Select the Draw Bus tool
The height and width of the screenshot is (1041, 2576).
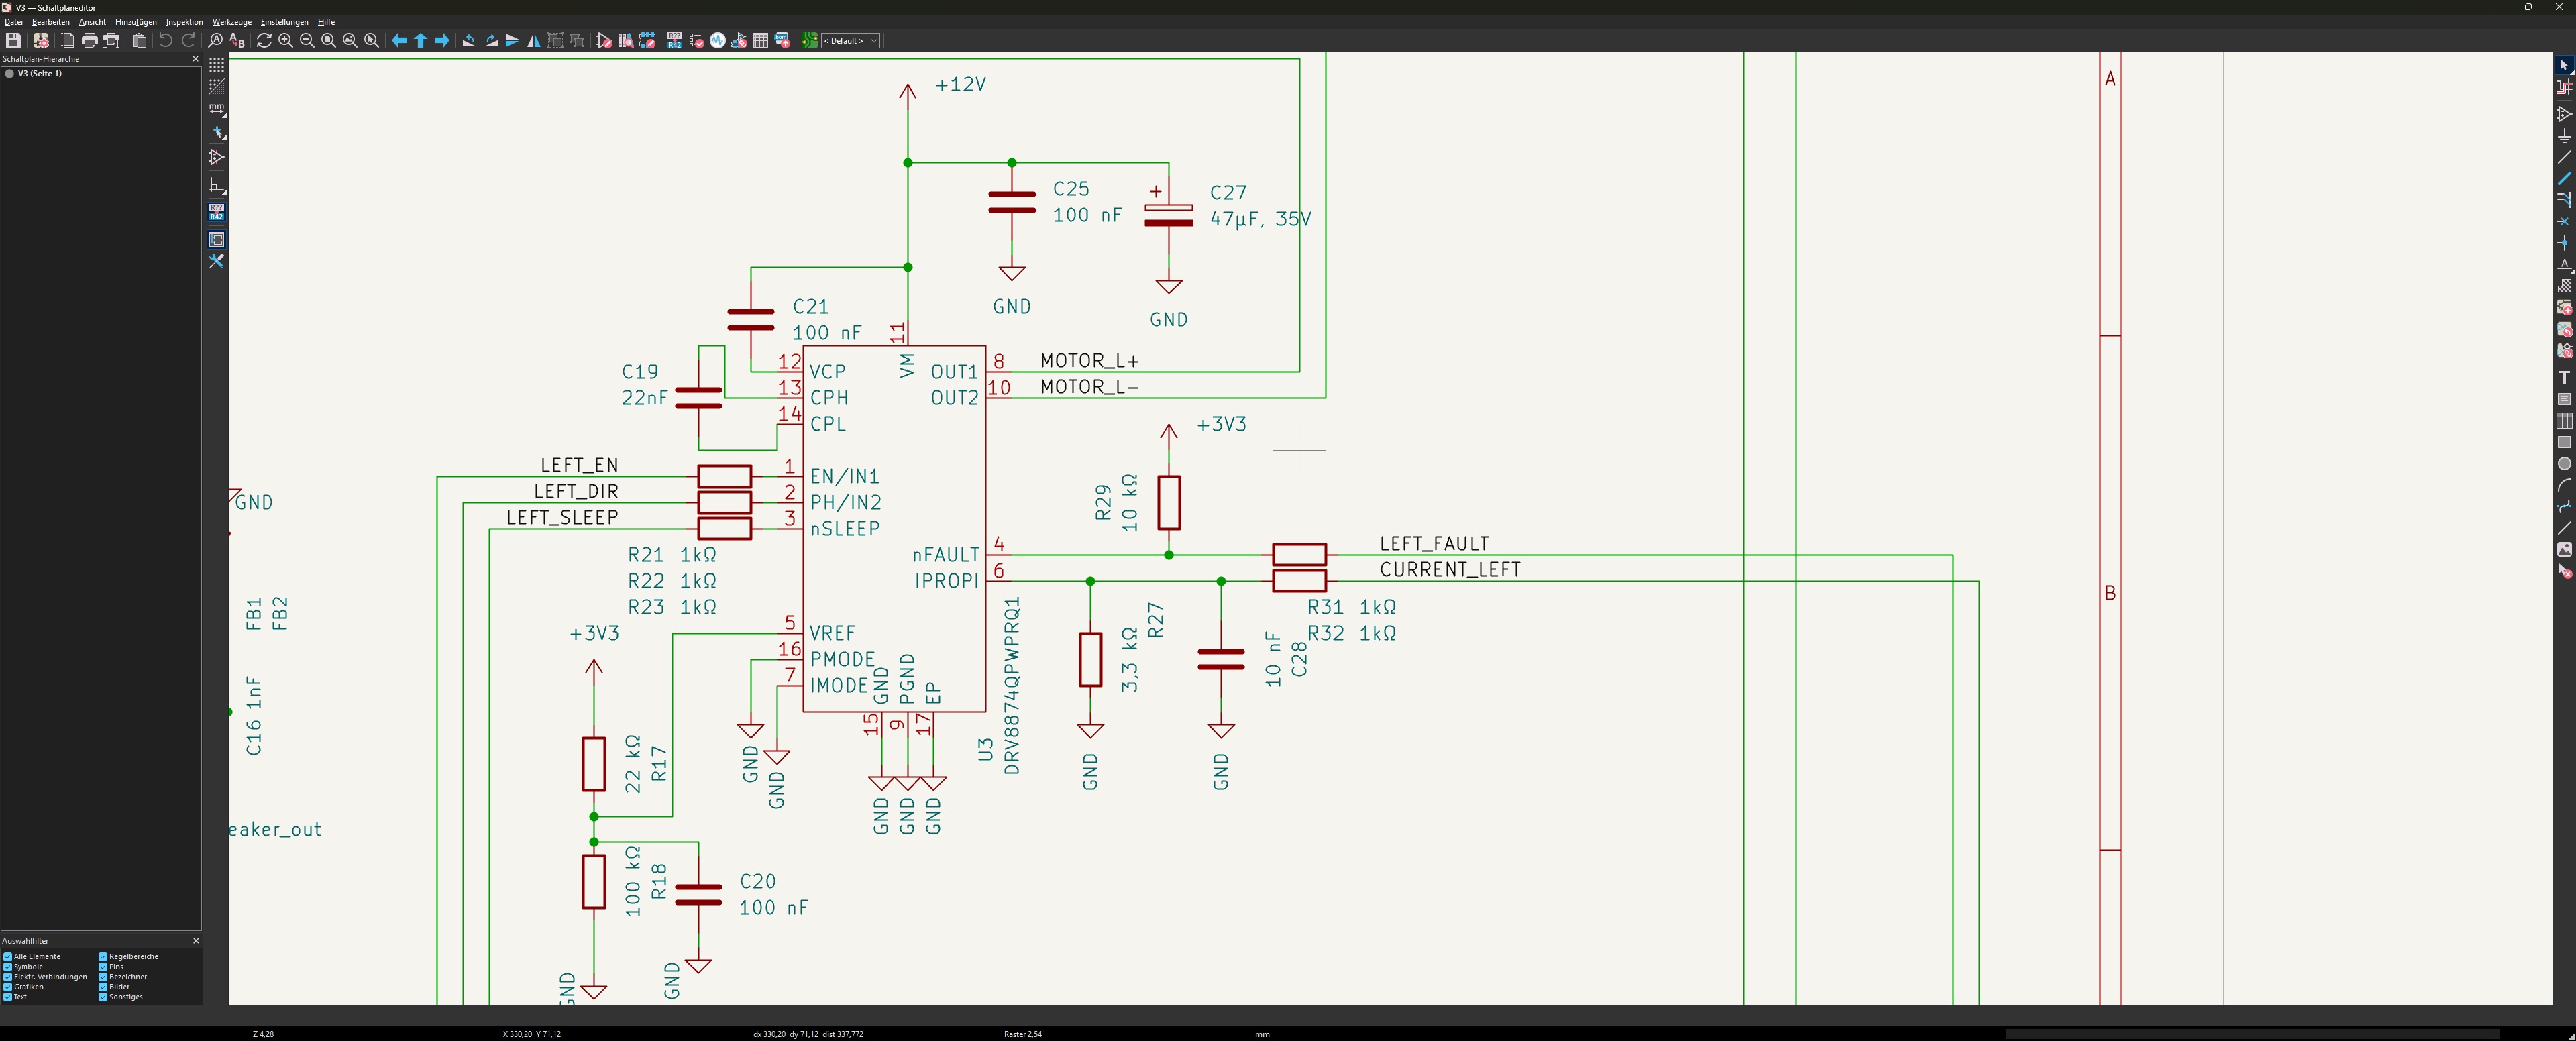(2564, 178)
